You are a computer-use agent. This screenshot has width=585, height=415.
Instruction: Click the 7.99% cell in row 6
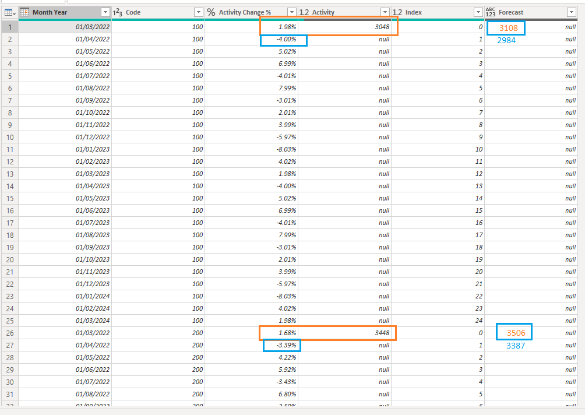252,88
